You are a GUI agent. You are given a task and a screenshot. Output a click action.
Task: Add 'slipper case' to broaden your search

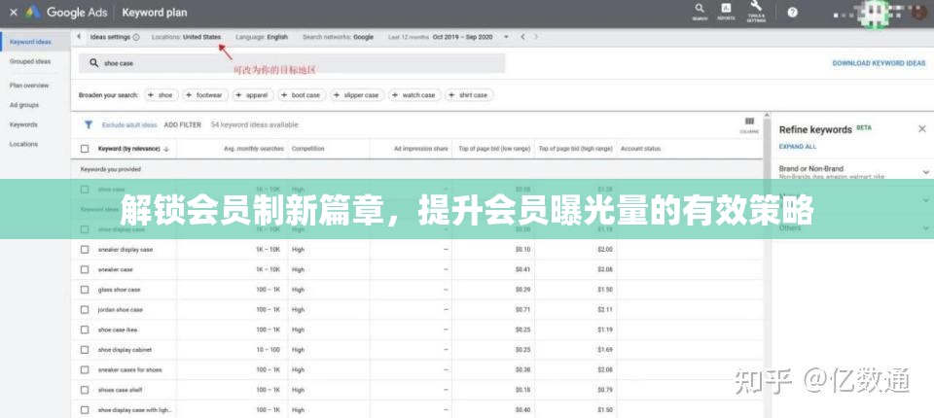coord(357,95)
